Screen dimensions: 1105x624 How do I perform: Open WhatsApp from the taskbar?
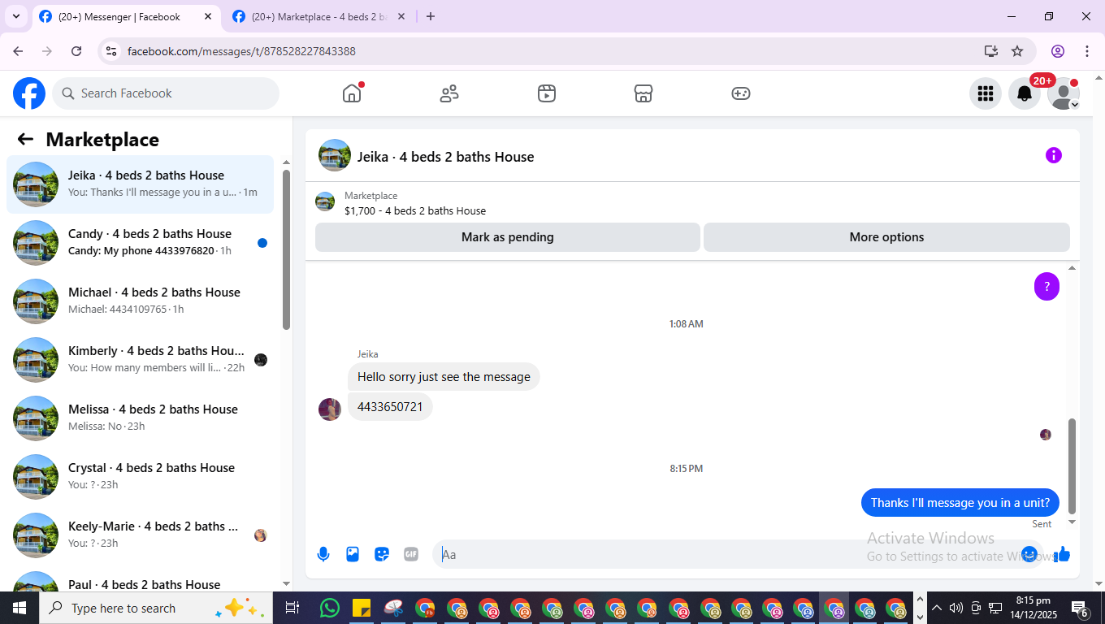(x=329, y=608)
